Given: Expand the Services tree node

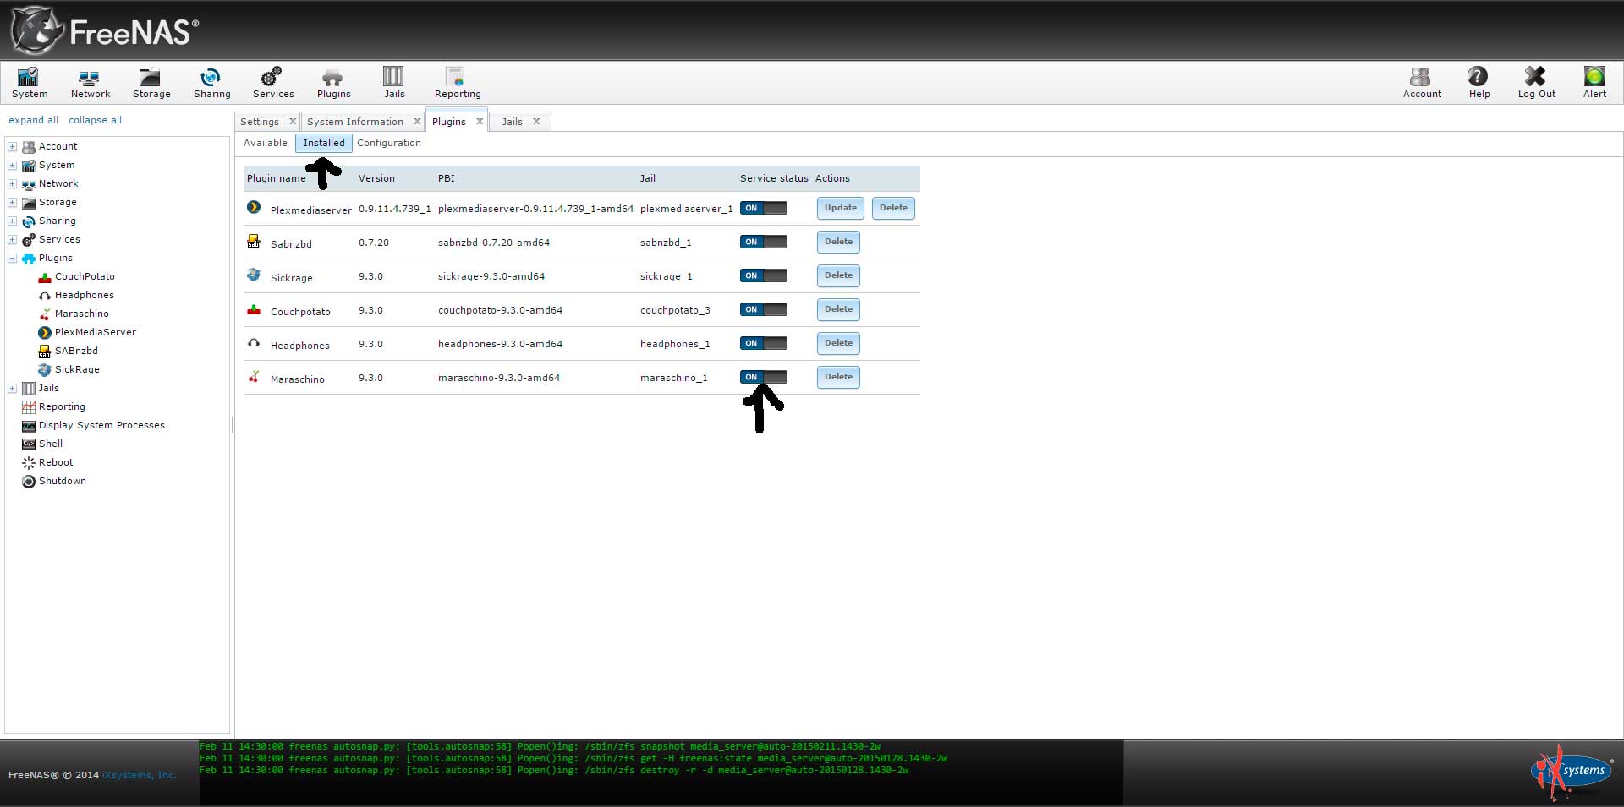Looking at the screenshot, I should 13,239.
